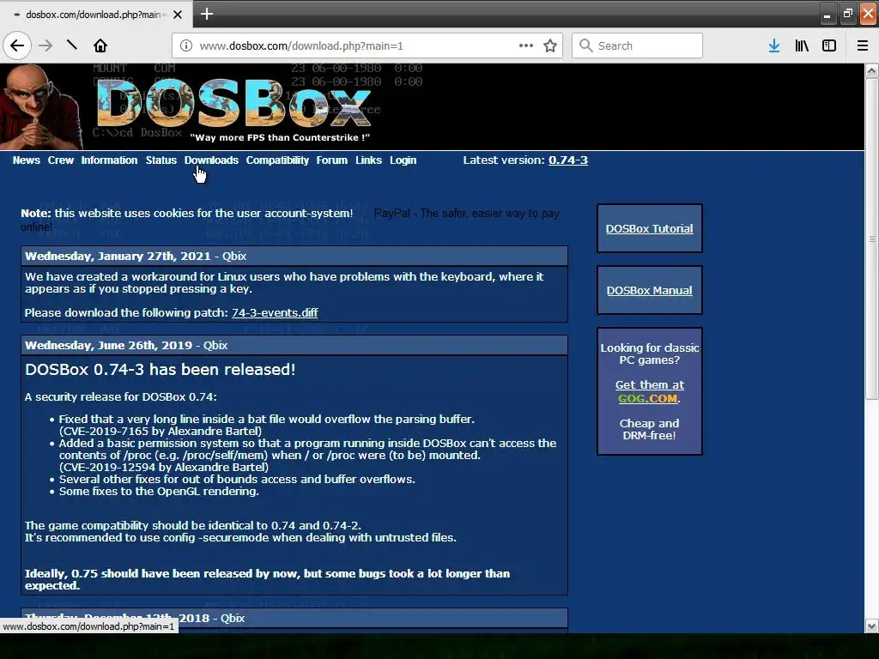The height and width of the screenshot is (659, 879).
Task: Click the DOSBox 0.74-3 has been released heading
Action: 161,370
